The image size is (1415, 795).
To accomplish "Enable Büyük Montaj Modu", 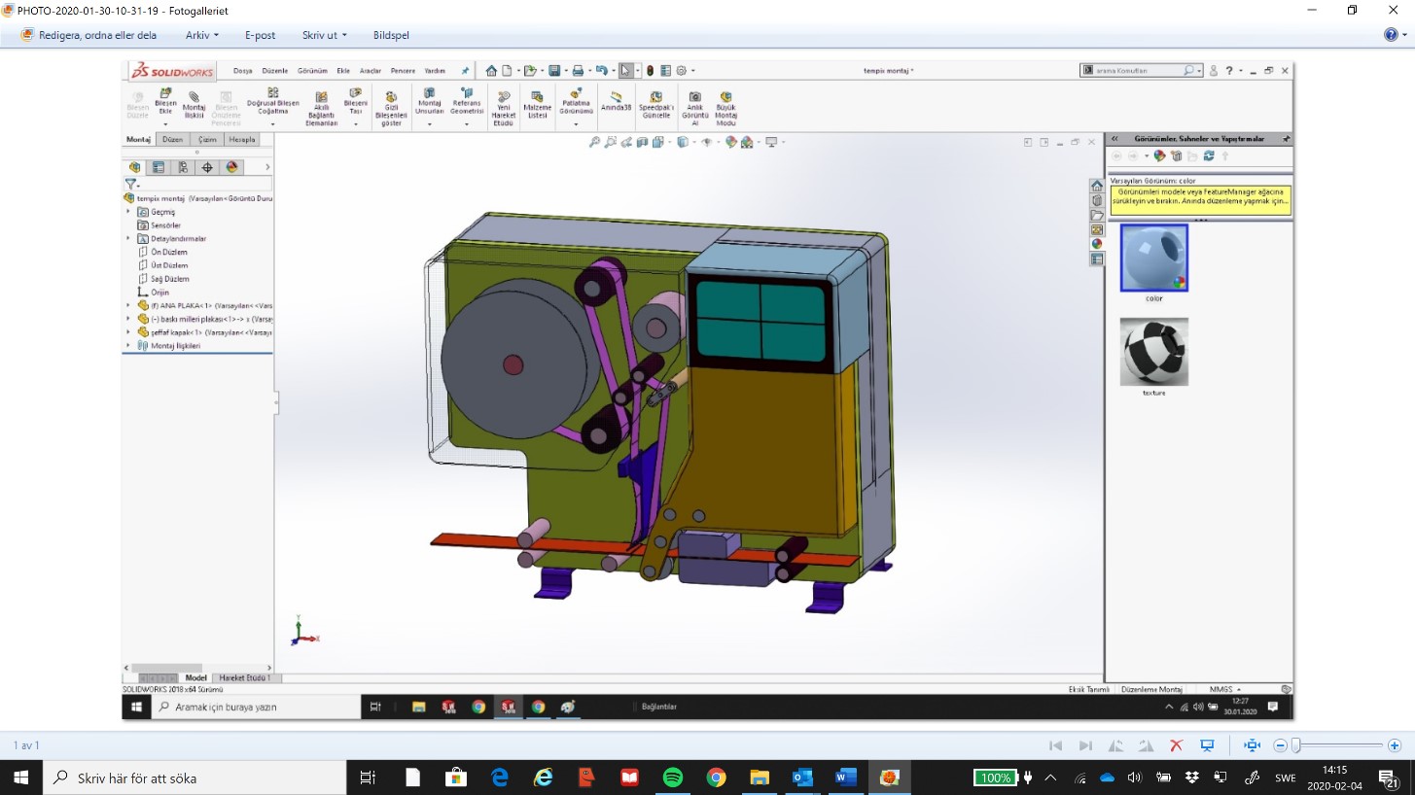I will pyautogui.click(x=725, y=104).
